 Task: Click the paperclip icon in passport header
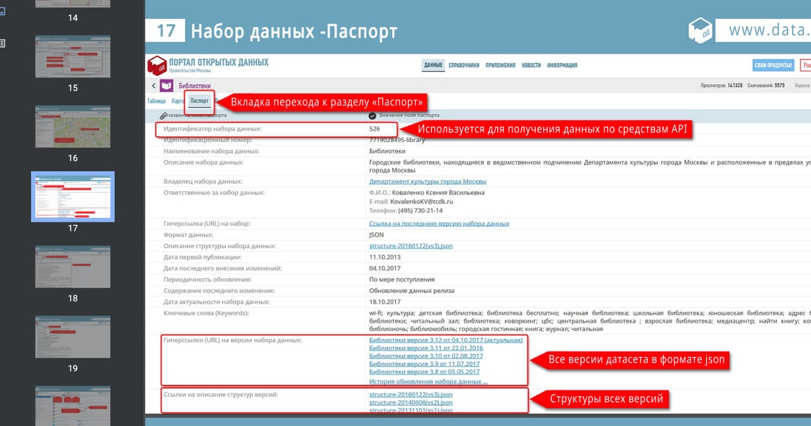pyautogui.click(x=163, y=115)
